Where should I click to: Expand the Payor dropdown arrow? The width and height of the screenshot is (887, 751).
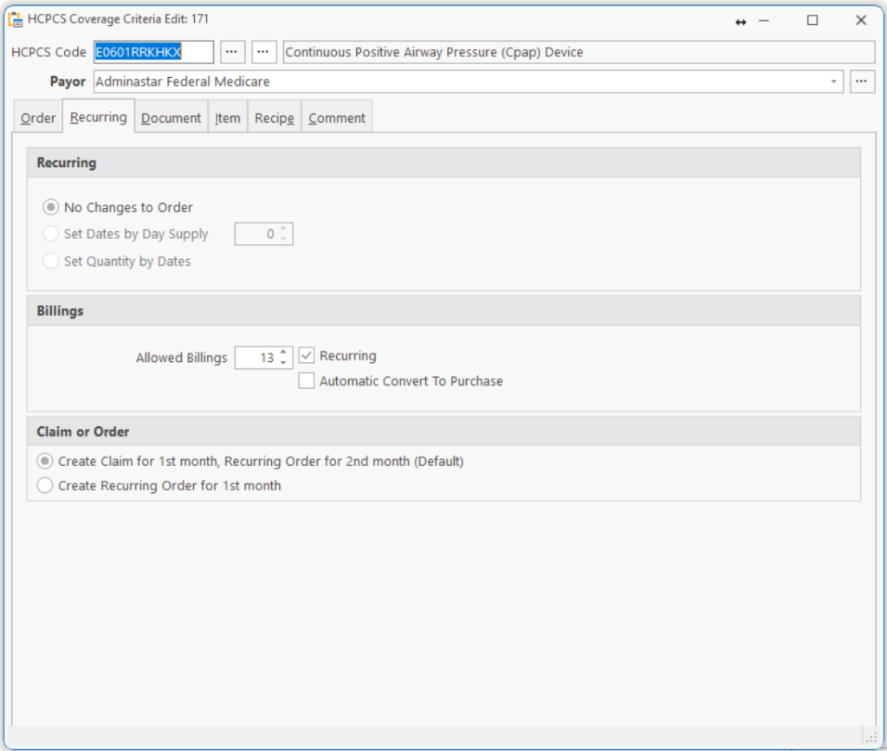tap(833, 82)
